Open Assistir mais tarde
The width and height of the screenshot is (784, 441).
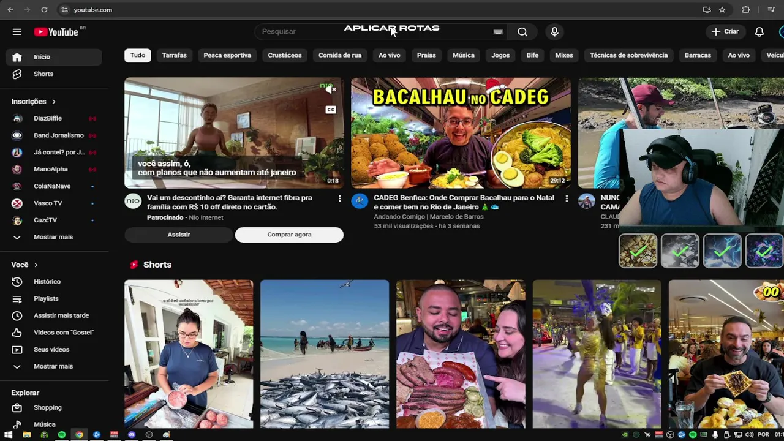click(x=54, y=315)
